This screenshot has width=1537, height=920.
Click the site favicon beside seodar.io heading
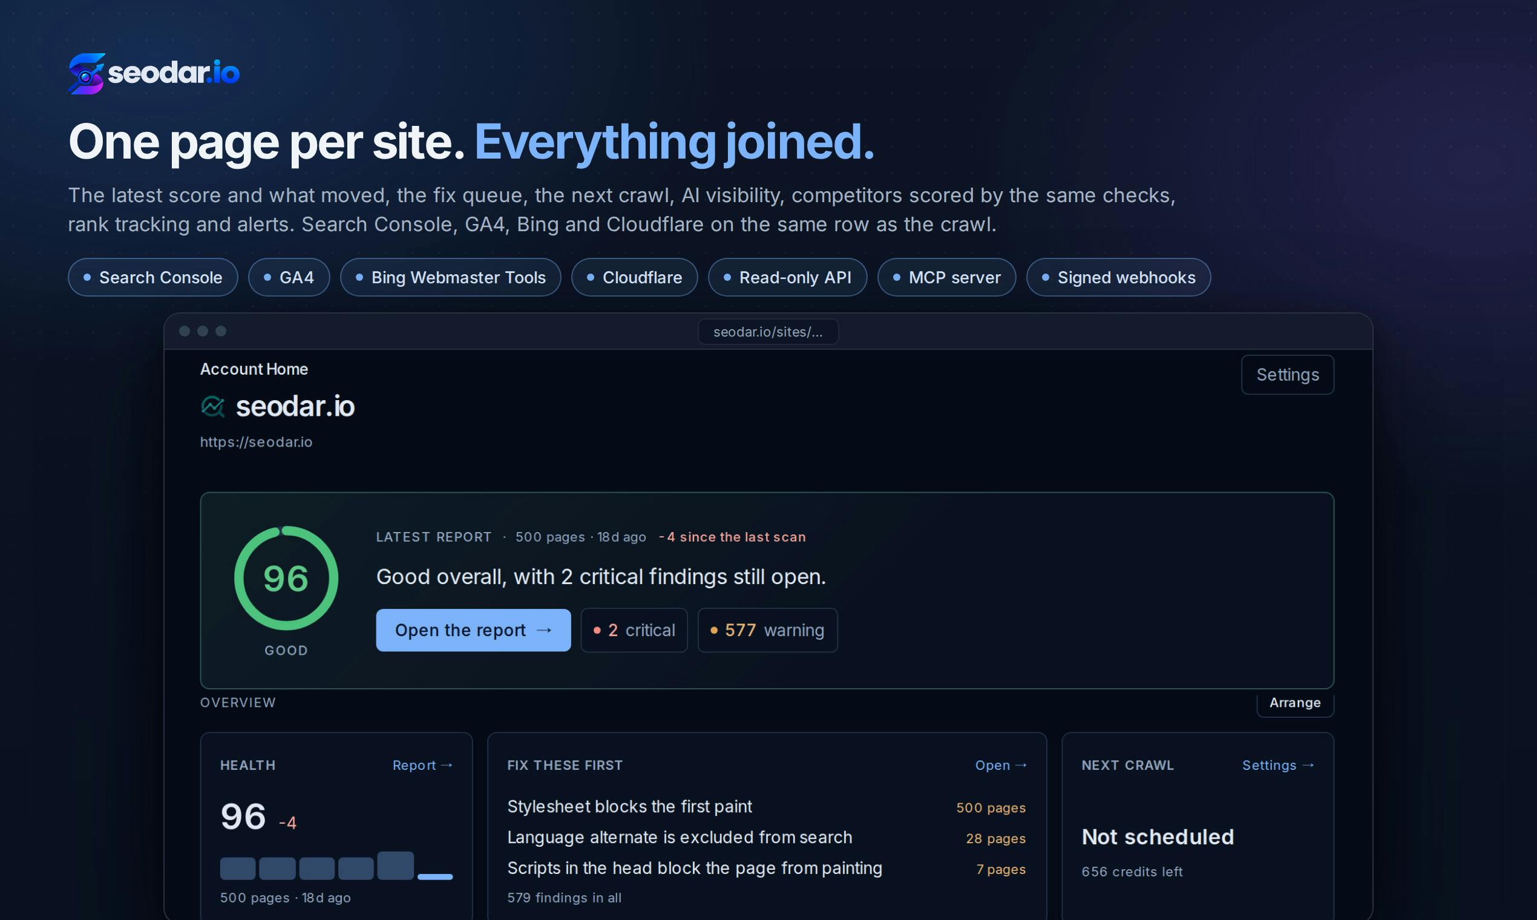(212, 407)
